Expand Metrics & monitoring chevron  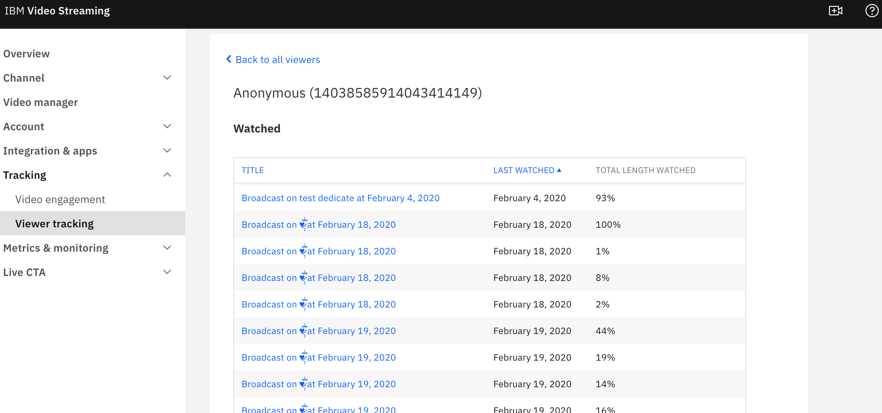click(167, 248)
